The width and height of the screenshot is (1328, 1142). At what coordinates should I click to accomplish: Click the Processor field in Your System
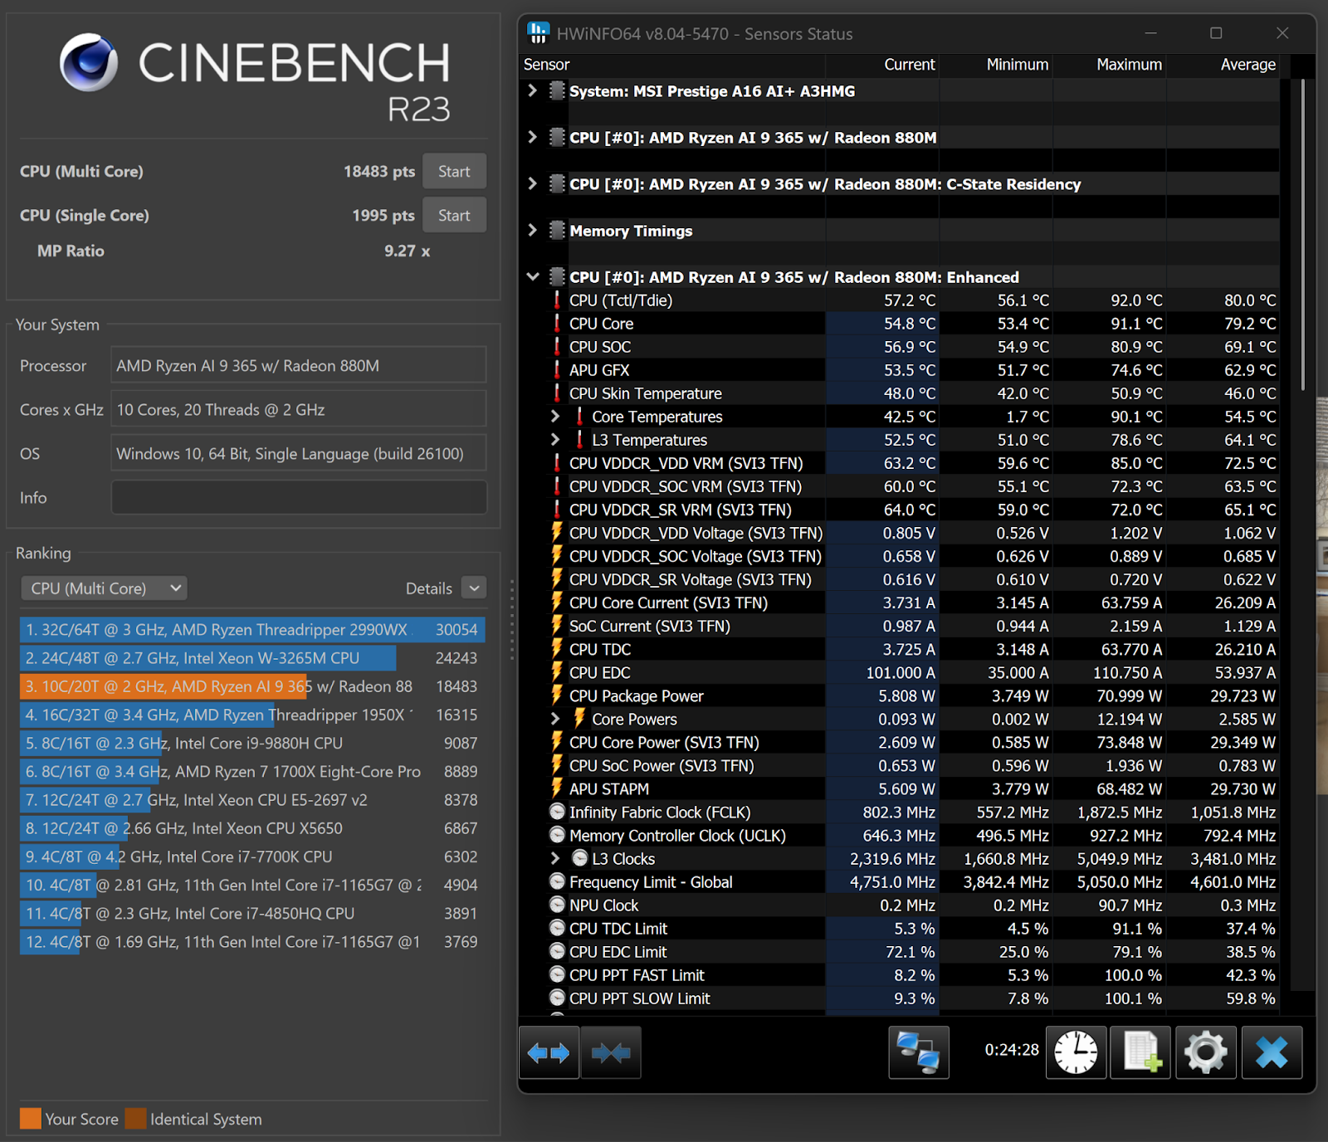(x=299, y=365)
